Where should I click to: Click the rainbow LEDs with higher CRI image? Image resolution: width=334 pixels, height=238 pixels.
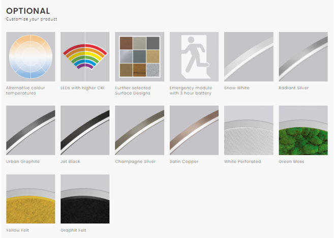pos(85,56)
